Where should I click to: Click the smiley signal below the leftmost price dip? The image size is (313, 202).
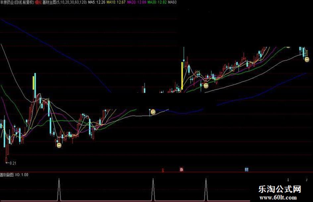(x=59, y=145)
